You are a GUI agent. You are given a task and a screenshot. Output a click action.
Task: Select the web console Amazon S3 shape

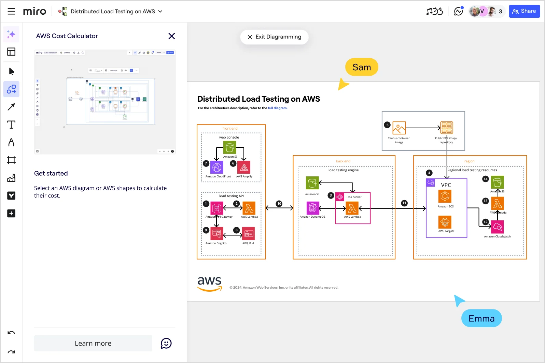point(230,147)
